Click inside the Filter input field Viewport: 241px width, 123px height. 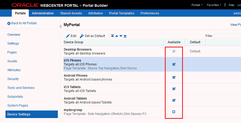[x=228, y=36]
